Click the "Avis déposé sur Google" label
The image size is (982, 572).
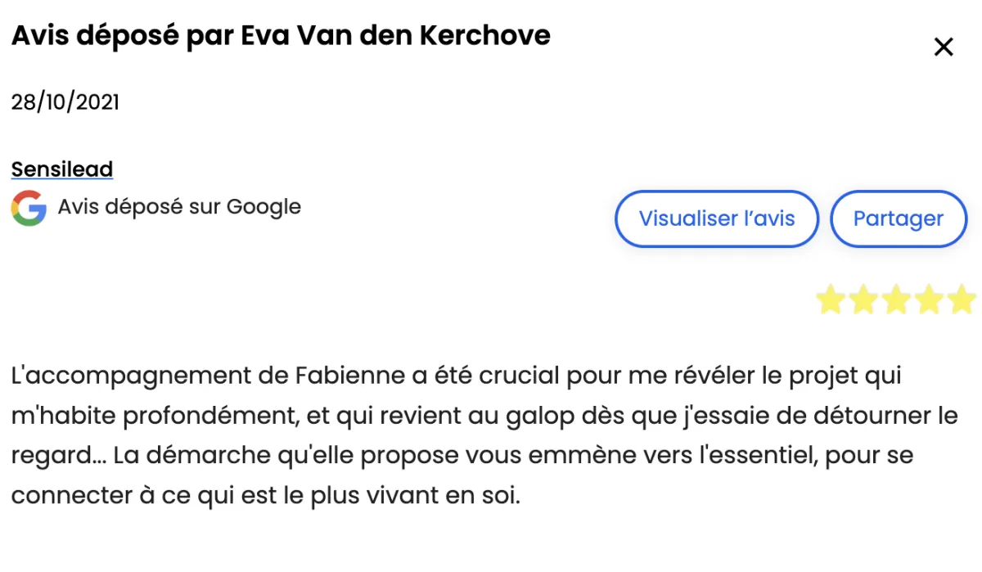pyautogui.click(x=179, y=207)
